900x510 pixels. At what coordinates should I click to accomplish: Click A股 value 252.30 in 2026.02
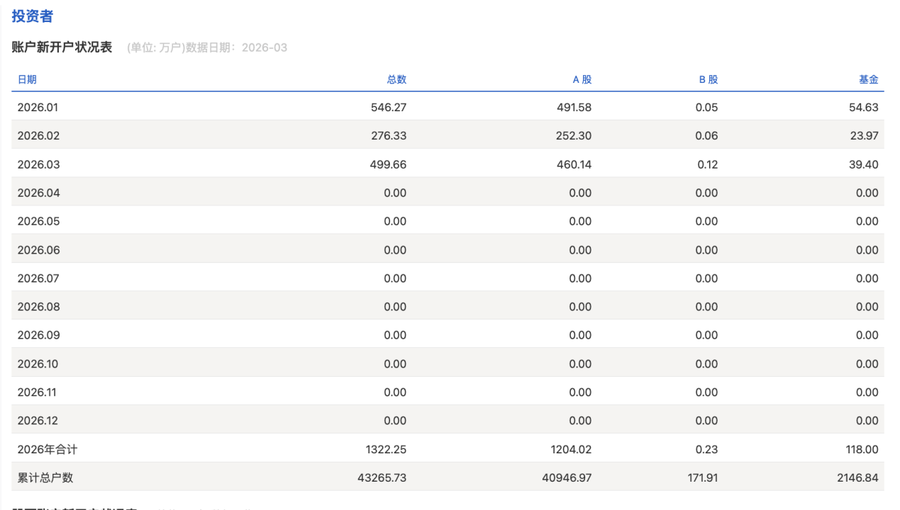(573, 136)
